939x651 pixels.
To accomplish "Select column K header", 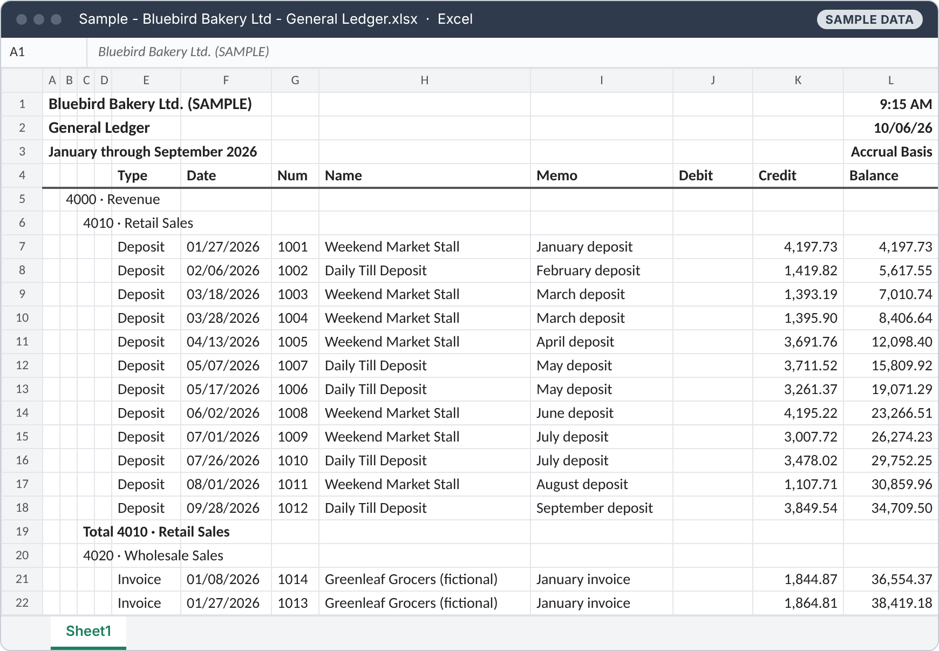I will pos(798,80).
